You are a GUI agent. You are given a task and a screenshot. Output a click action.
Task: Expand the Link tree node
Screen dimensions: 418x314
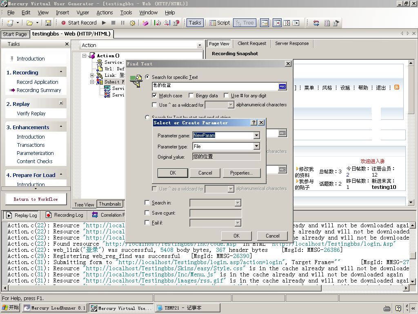pyautogui.click(x=92, y=76)
